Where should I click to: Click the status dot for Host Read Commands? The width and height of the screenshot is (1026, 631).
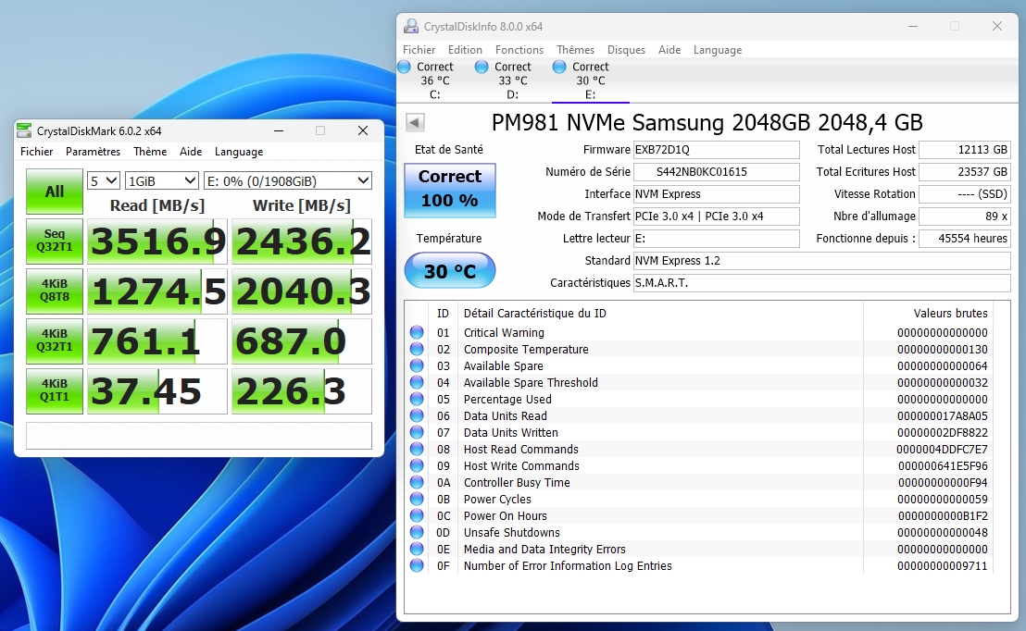click(417, 449)
